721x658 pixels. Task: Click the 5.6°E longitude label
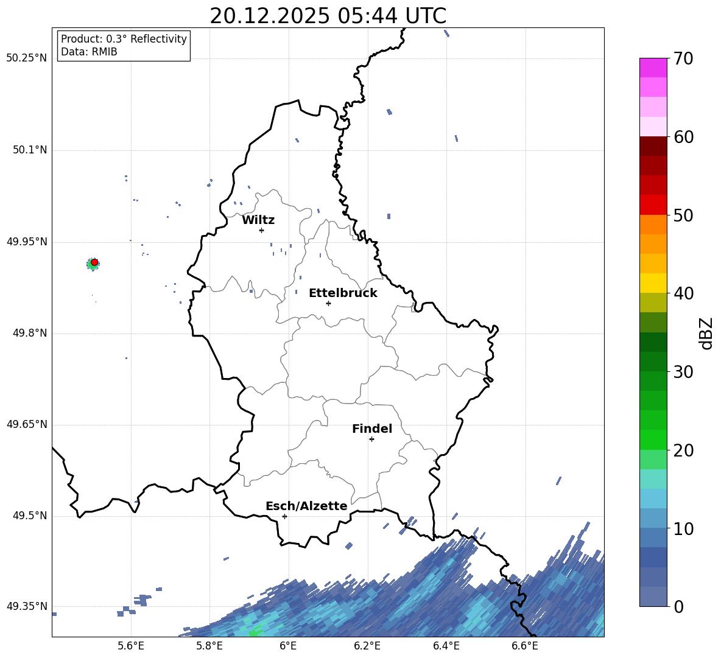[131, 646]
